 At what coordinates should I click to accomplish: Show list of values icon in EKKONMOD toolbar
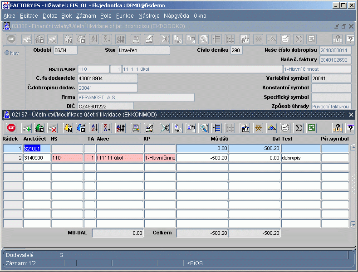[x=216, y=128]
